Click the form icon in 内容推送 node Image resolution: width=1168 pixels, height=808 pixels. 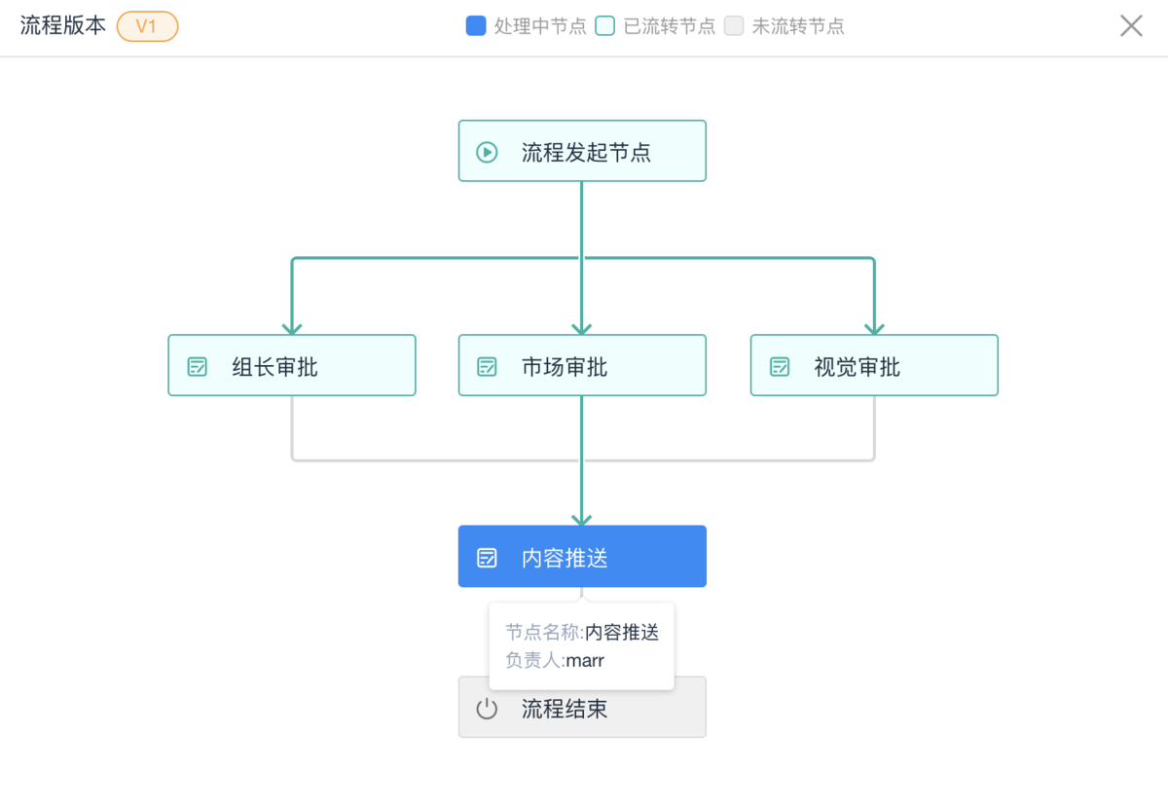coord(487,558)
